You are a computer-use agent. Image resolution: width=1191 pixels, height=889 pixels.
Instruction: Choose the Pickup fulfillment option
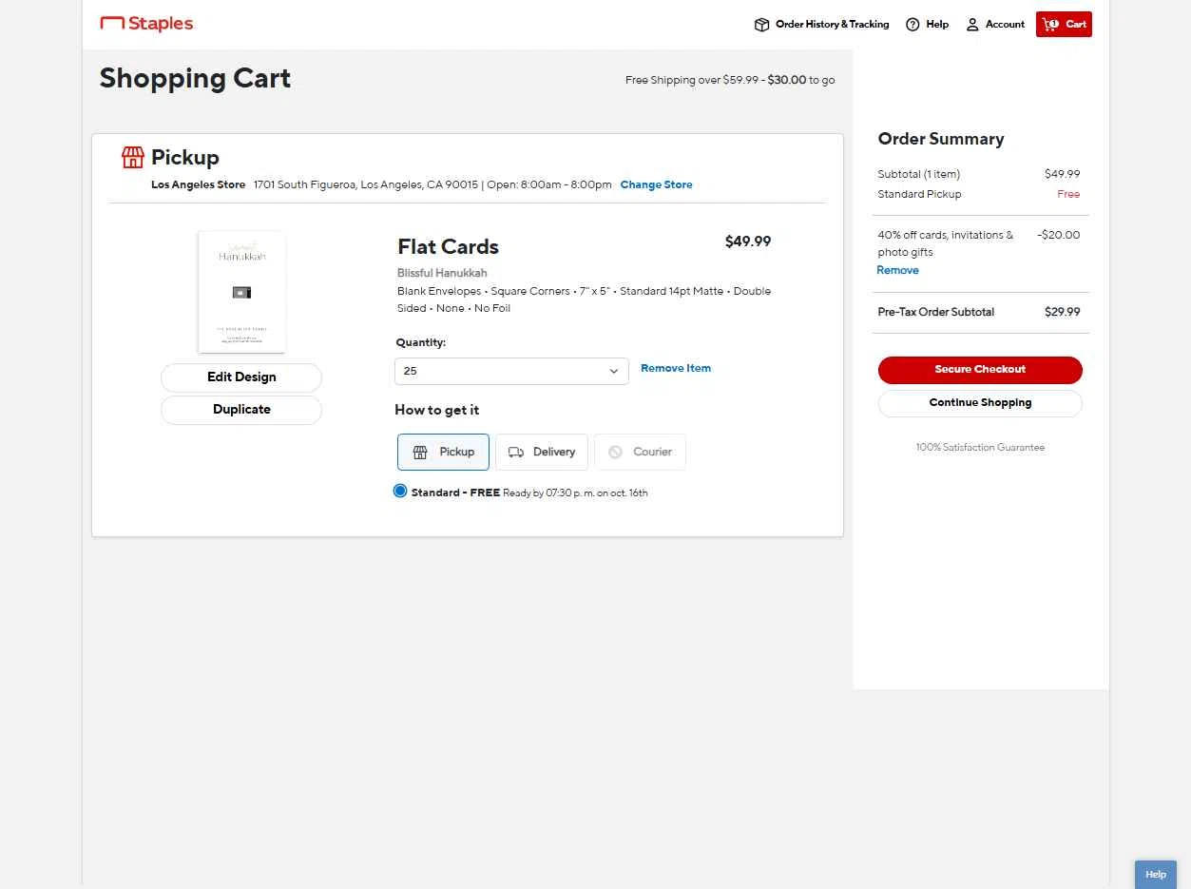click(x=443, y=453)
